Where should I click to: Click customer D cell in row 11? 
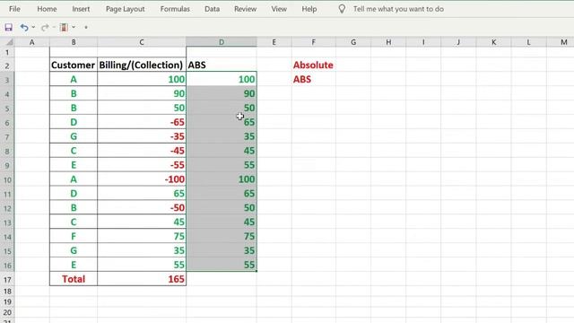[x=74, y=194]
